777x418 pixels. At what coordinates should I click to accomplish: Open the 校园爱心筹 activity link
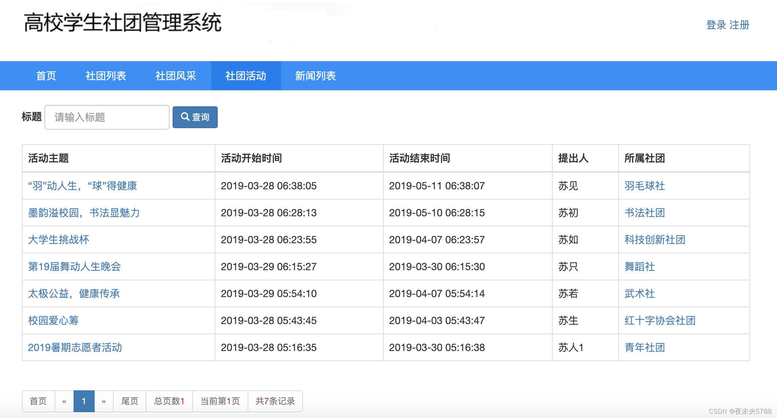pyautogui.click(x=54, y=320)
